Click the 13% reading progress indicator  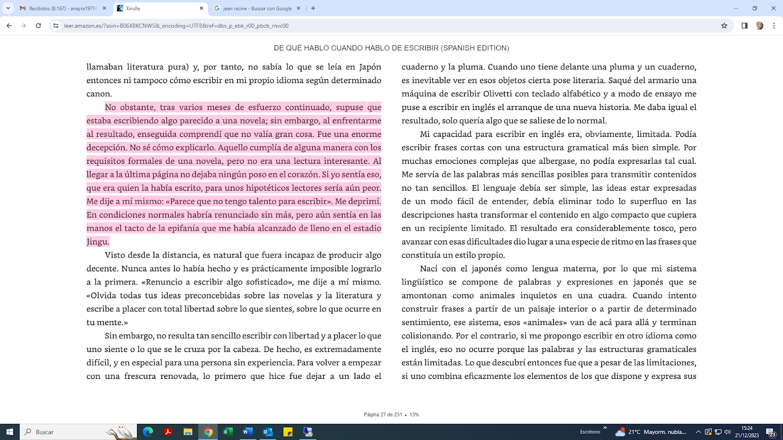pyautogui.click(x=415, y=415)
